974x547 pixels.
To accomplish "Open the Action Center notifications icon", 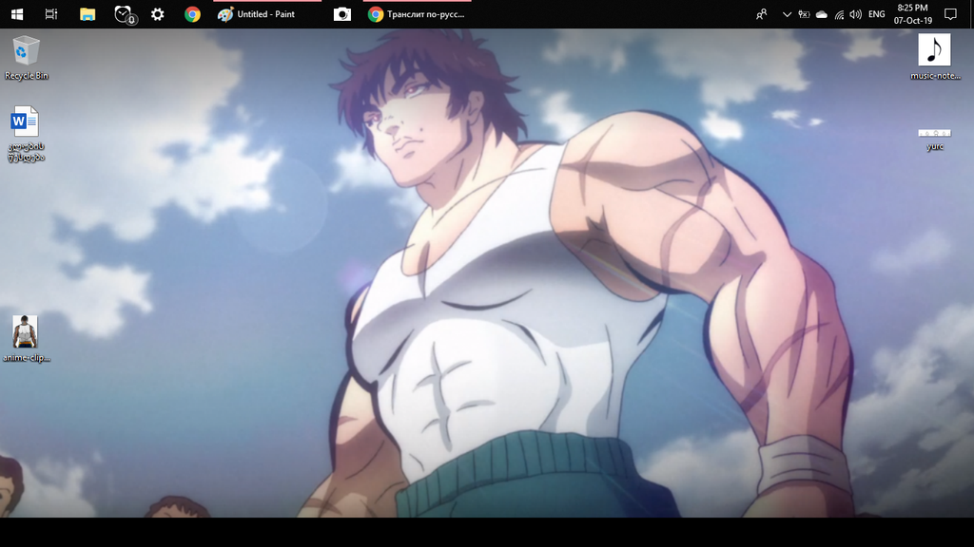I will click(950, 14).
